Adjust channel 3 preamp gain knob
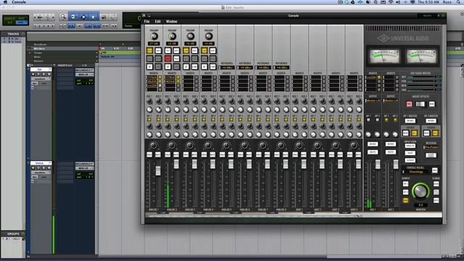The image size is (464, 261). coord(190,36)
